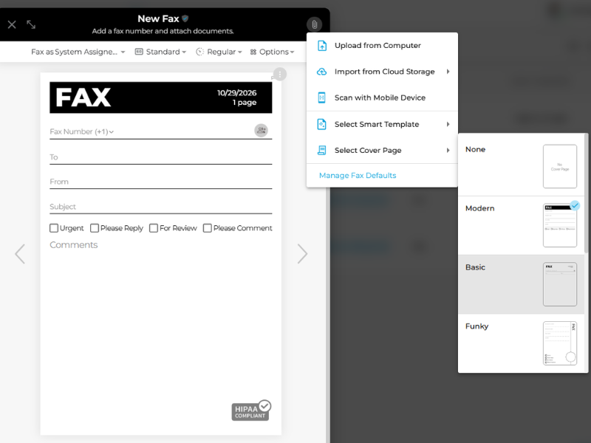Screen dimensions: 591x443
Task: Check the Urgent checkbox
Action: coord(54,228)
